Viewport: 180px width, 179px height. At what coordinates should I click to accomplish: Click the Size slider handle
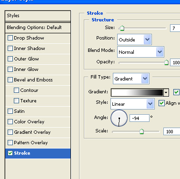click(122, 28)
